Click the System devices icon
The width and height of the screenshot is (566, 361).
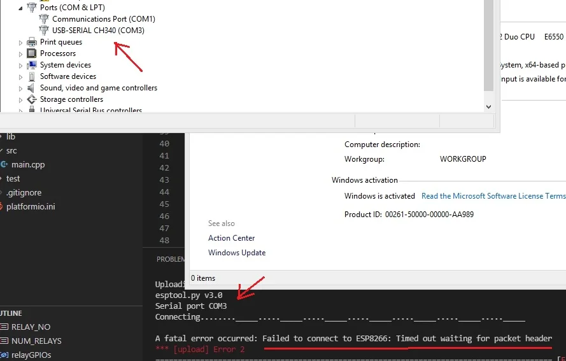point(32,65)
